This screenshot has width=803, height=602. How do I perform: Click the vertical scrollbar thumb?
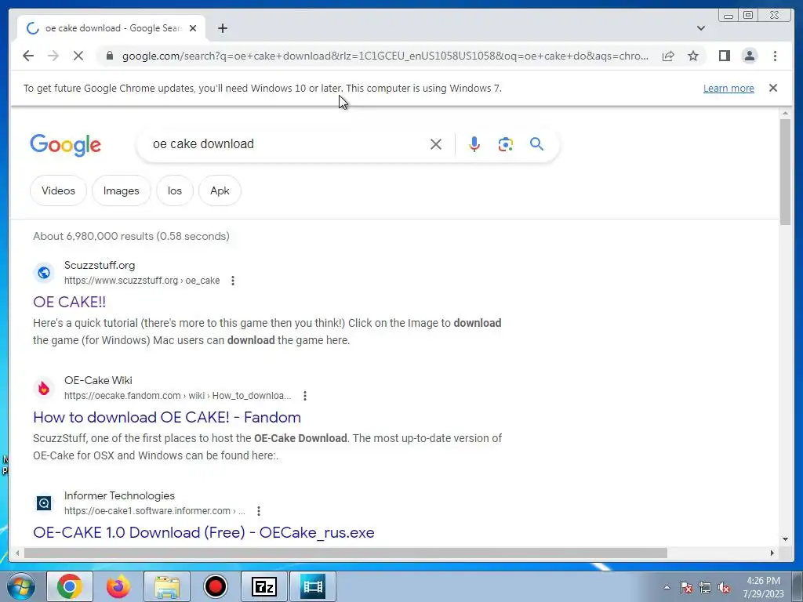[785, 172]
